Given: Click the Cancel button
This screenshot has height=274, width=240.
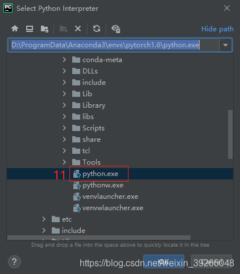Looking at the screenshot, I should point(212,261).
